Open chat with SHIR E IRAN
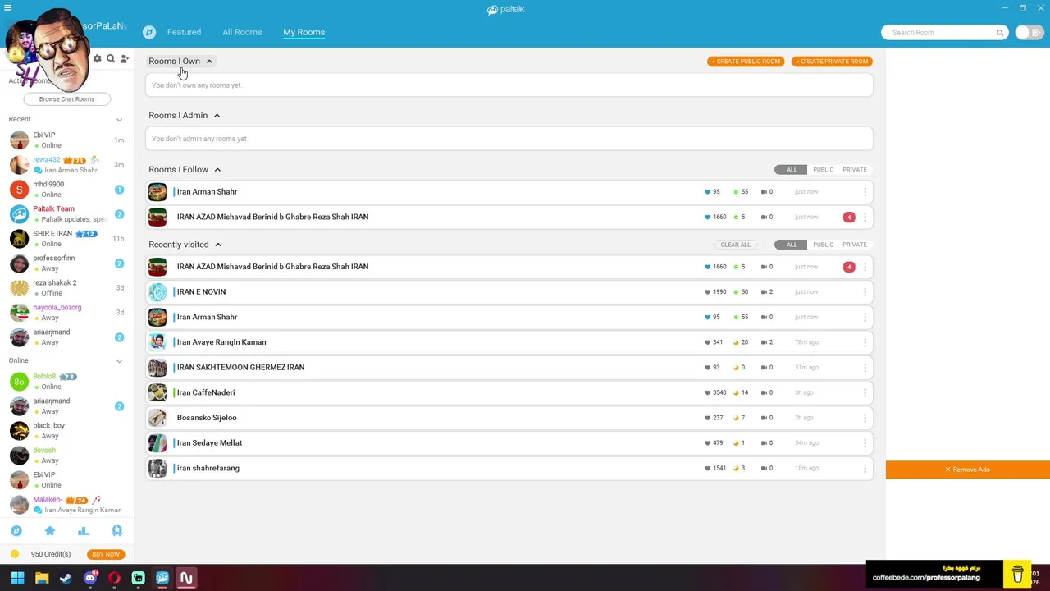 pyautogui.click(x=66, y=239)
